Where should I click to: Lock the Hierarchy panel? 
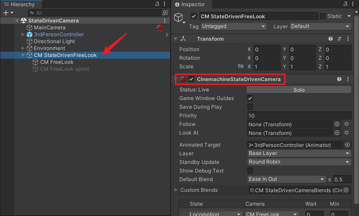157,4
